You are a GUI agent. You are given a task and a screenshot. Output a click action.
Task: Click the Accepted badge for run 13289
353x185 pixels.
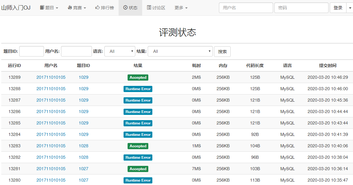(x=138, y=78)
